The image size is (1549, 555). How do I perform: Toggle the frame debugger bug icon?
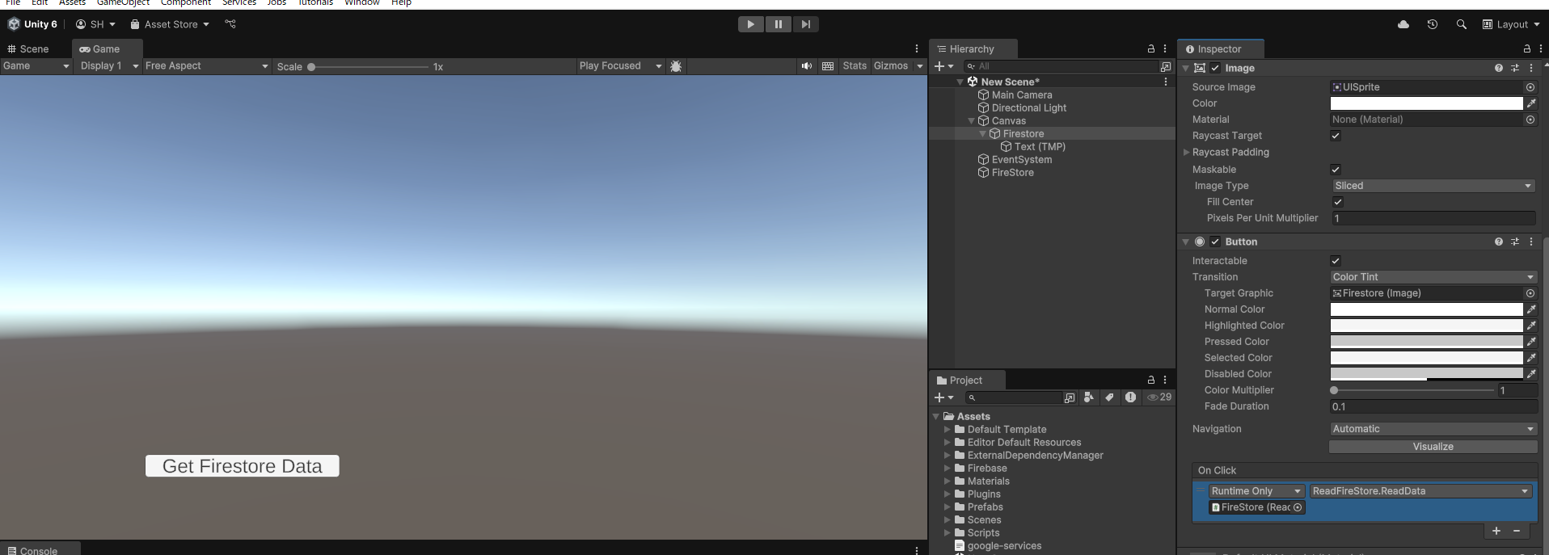tap(677, 66)
